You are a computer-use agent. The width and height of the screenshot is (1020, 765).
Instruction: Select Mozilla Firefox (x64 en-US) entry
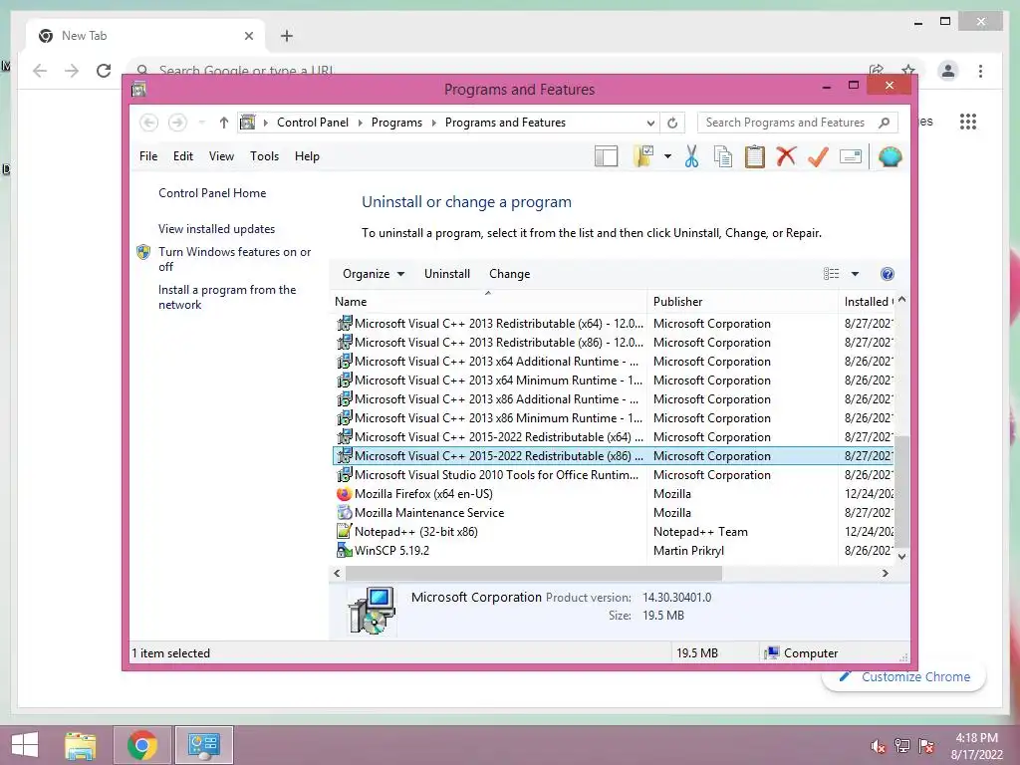613,494
